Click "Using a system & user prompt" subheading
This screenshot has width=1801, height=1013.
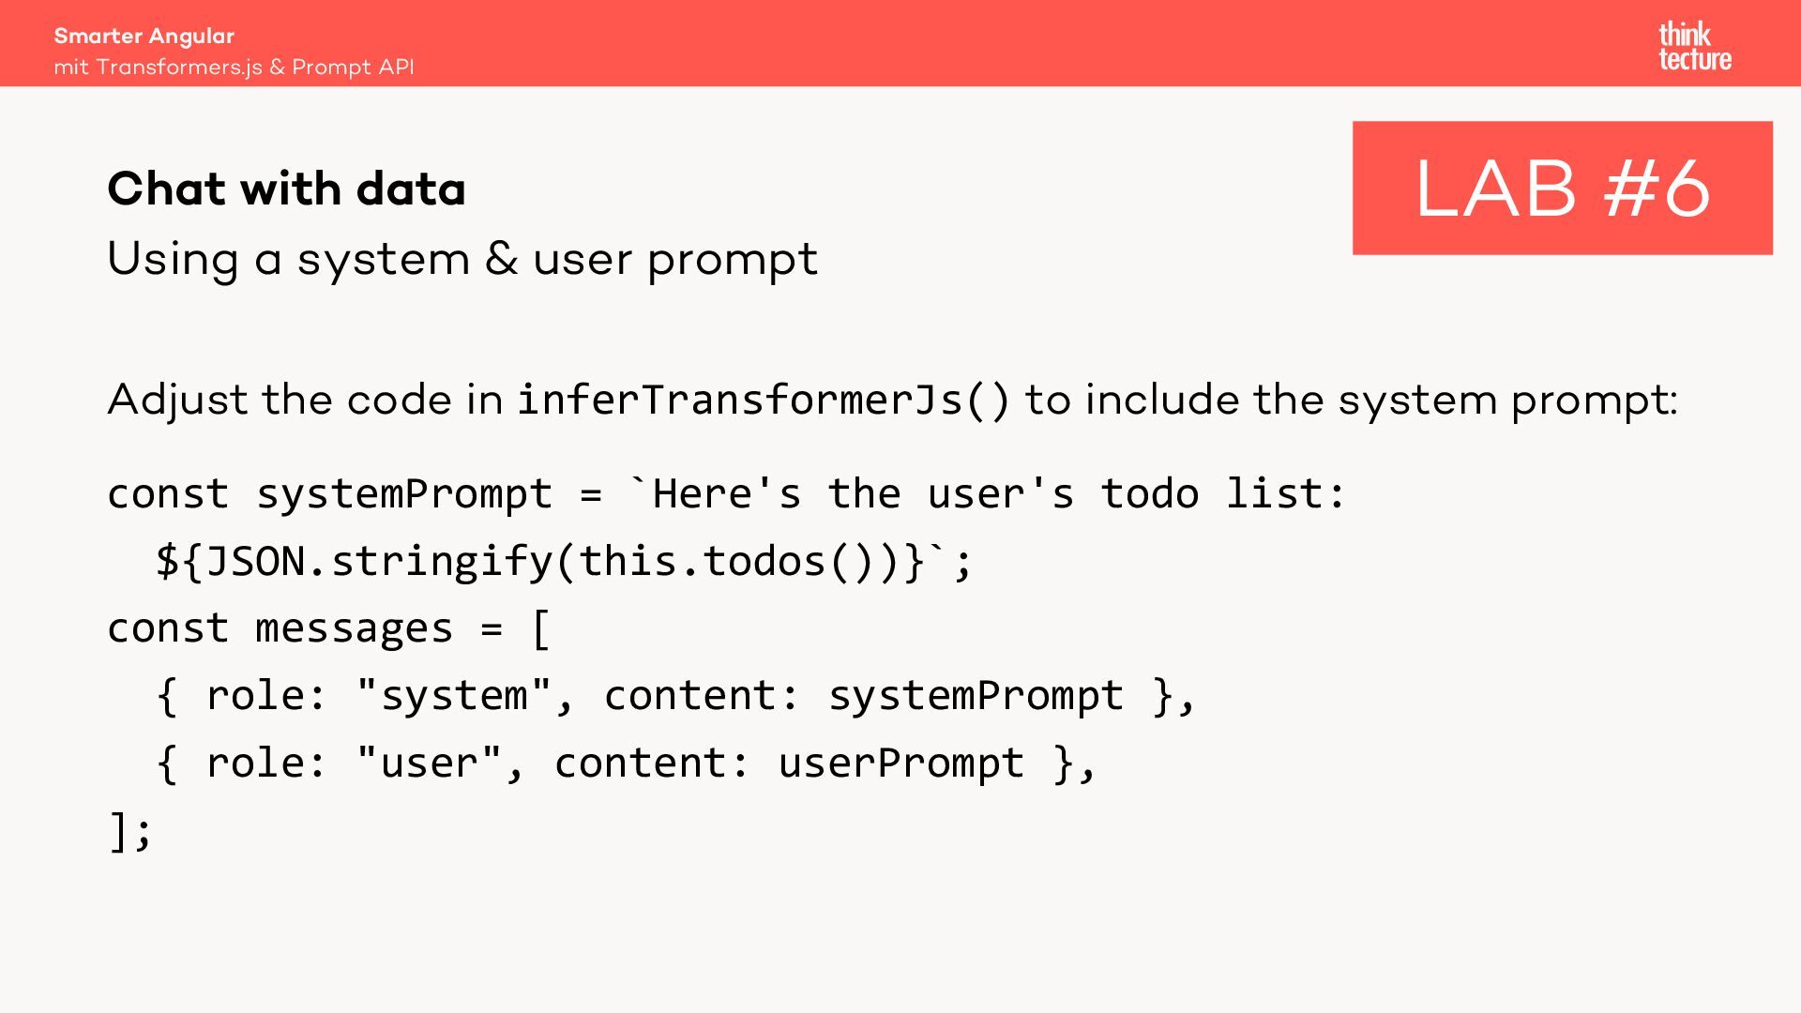point(462,259)
